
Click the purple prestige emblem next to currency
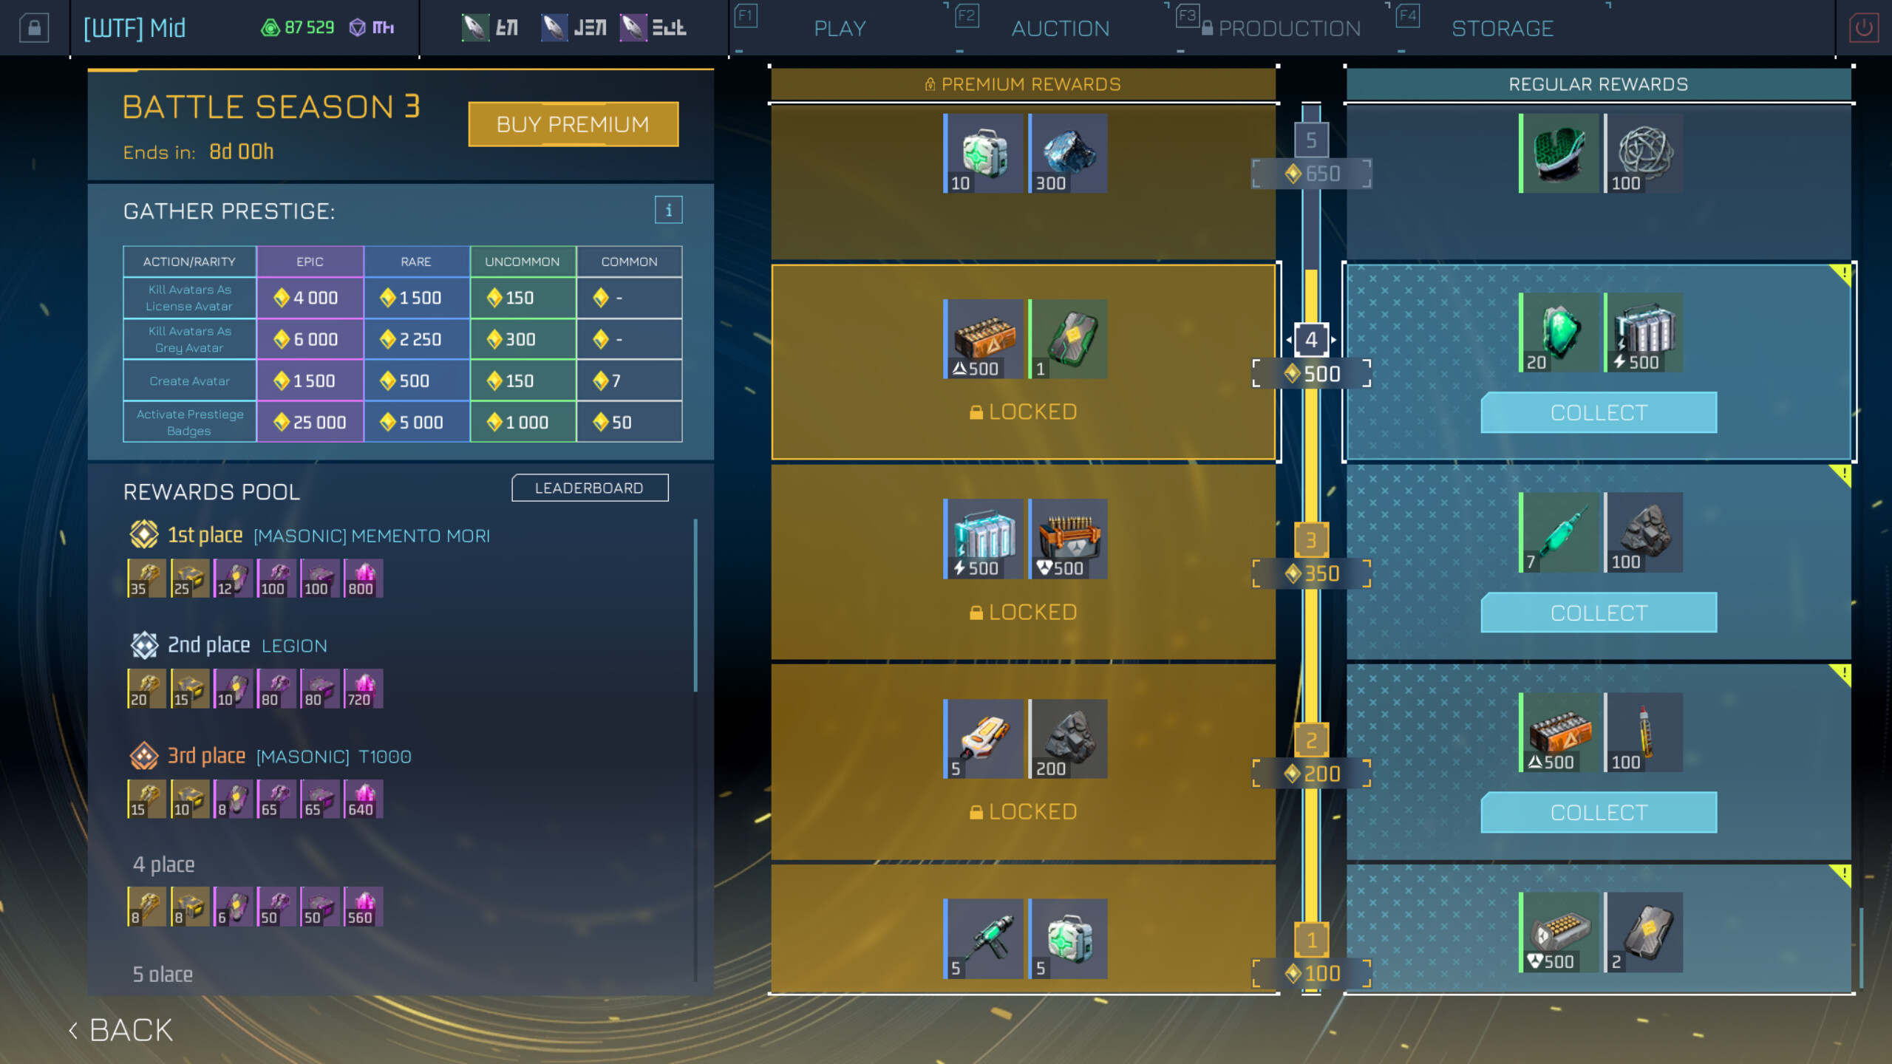358,27
